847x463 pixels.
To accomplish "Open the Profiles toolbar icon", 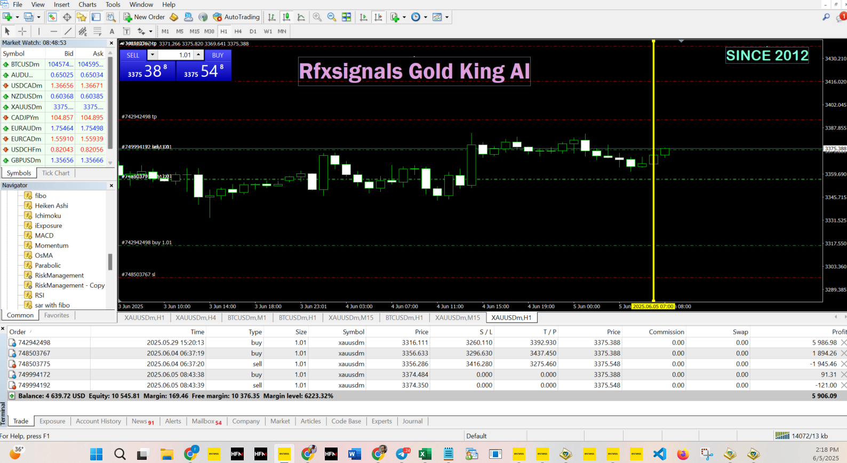I will coord(29,17).
